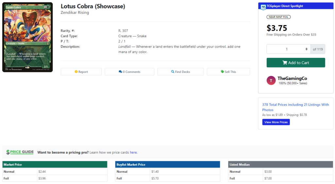335x184 pixels.
Task: Click the Near Mint Foil badge
Action: pos(278,17)
